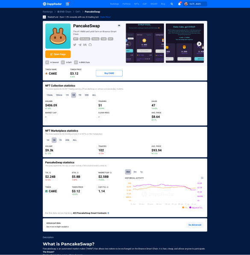Image resolution: width=250 pixels, height=255 pixels.
Task: Open the wallet account 0x7f...8d25 menu
Action: coord(195,4)
